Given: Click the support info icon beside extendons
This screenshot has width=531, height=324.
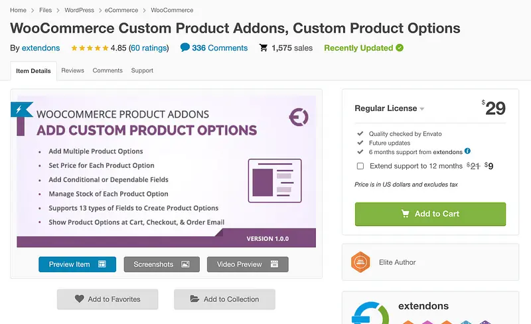Looking at the screenshot, I should [x=467, y=151].
